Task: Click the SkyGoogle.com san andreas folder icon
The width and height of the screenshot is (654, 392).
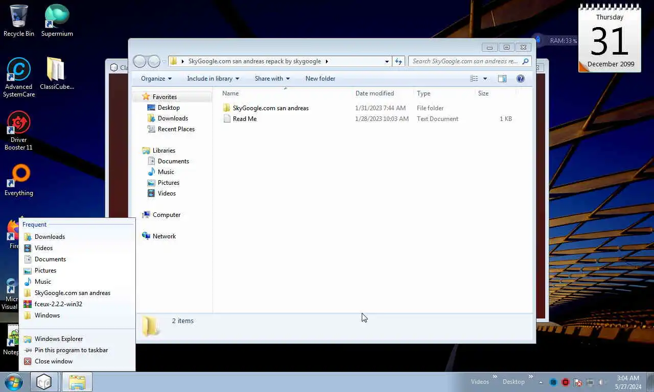Action: 227,108
